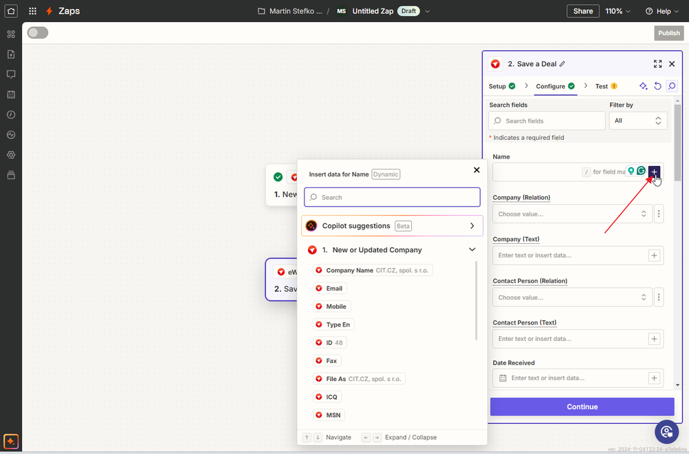Insert the File As data pill
The height and width of the screenshot is (454, 689).
(x=359, y=379)
